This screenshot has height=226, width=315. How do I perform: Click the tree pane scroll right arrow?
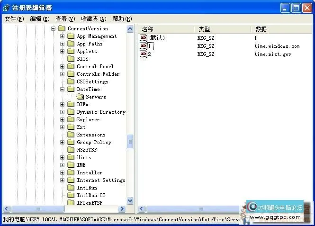(x=122, y=209)
